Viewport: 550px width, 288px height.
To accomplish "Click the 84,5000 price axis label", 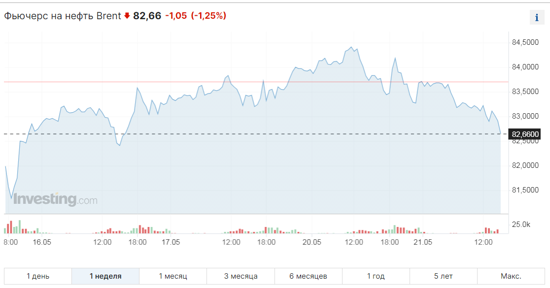I will (x=525, y=42).
